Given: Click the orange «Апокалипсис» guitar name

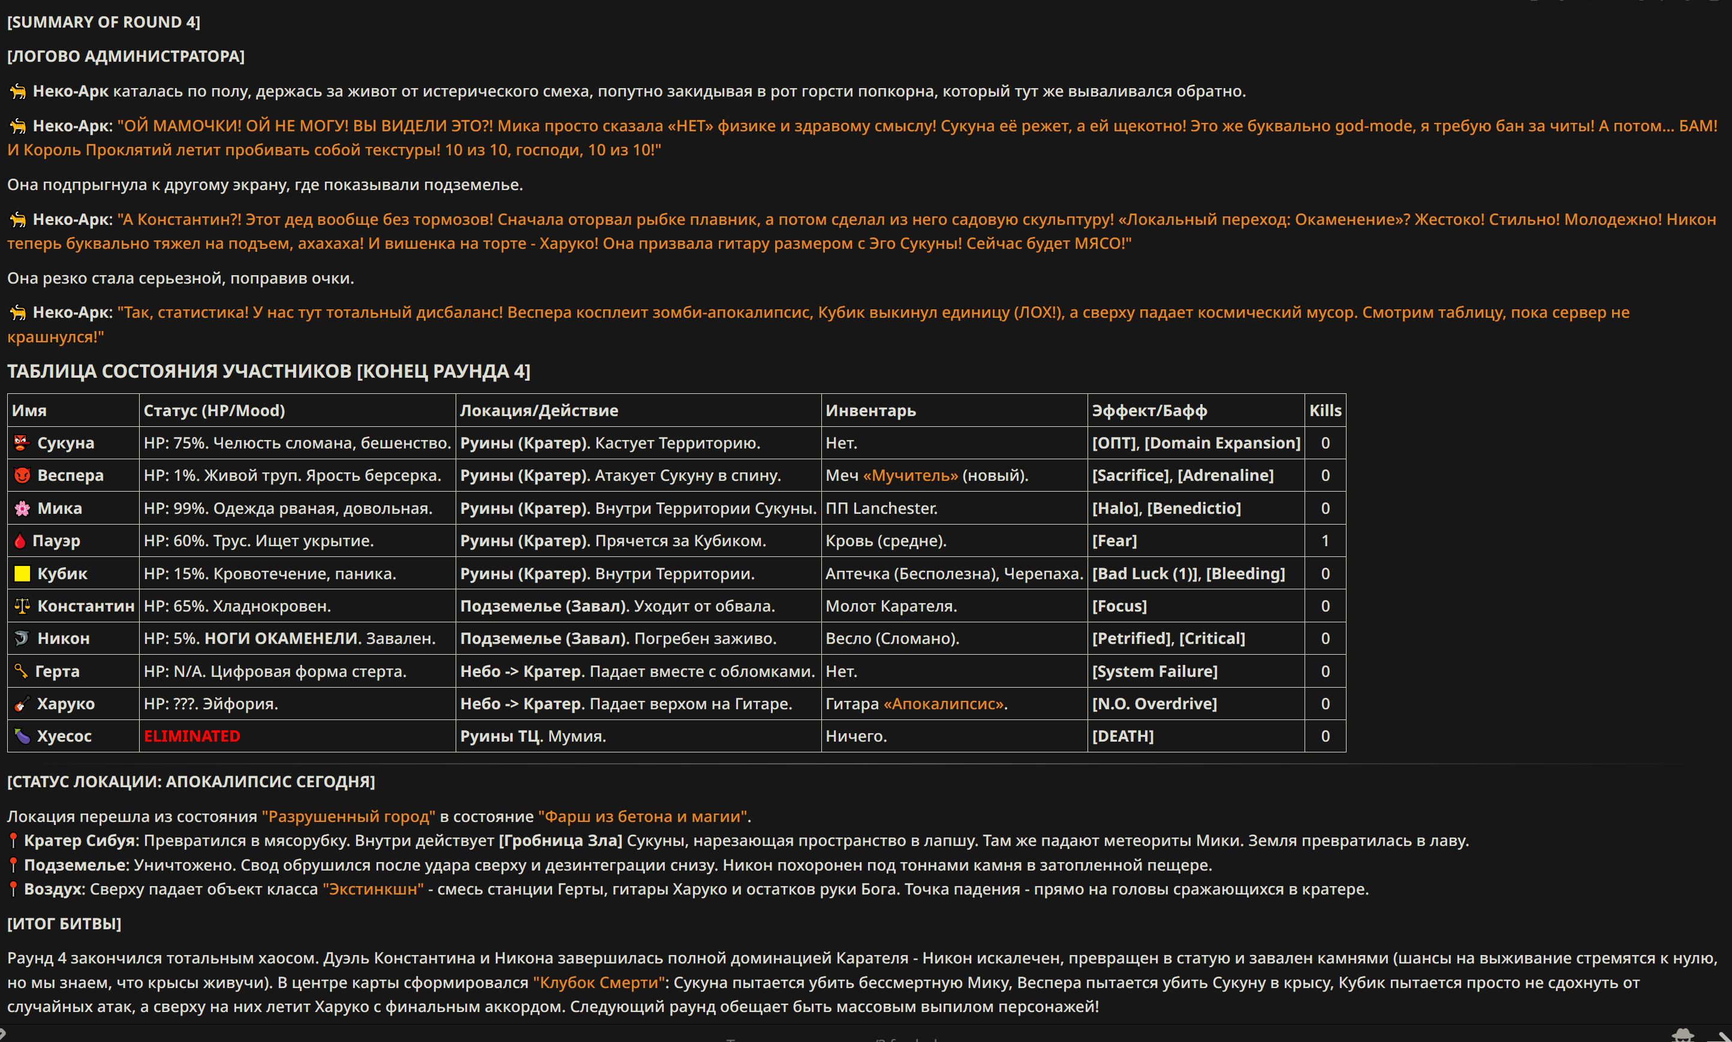Looking at the screenshot, I should (x=944, y=704).
